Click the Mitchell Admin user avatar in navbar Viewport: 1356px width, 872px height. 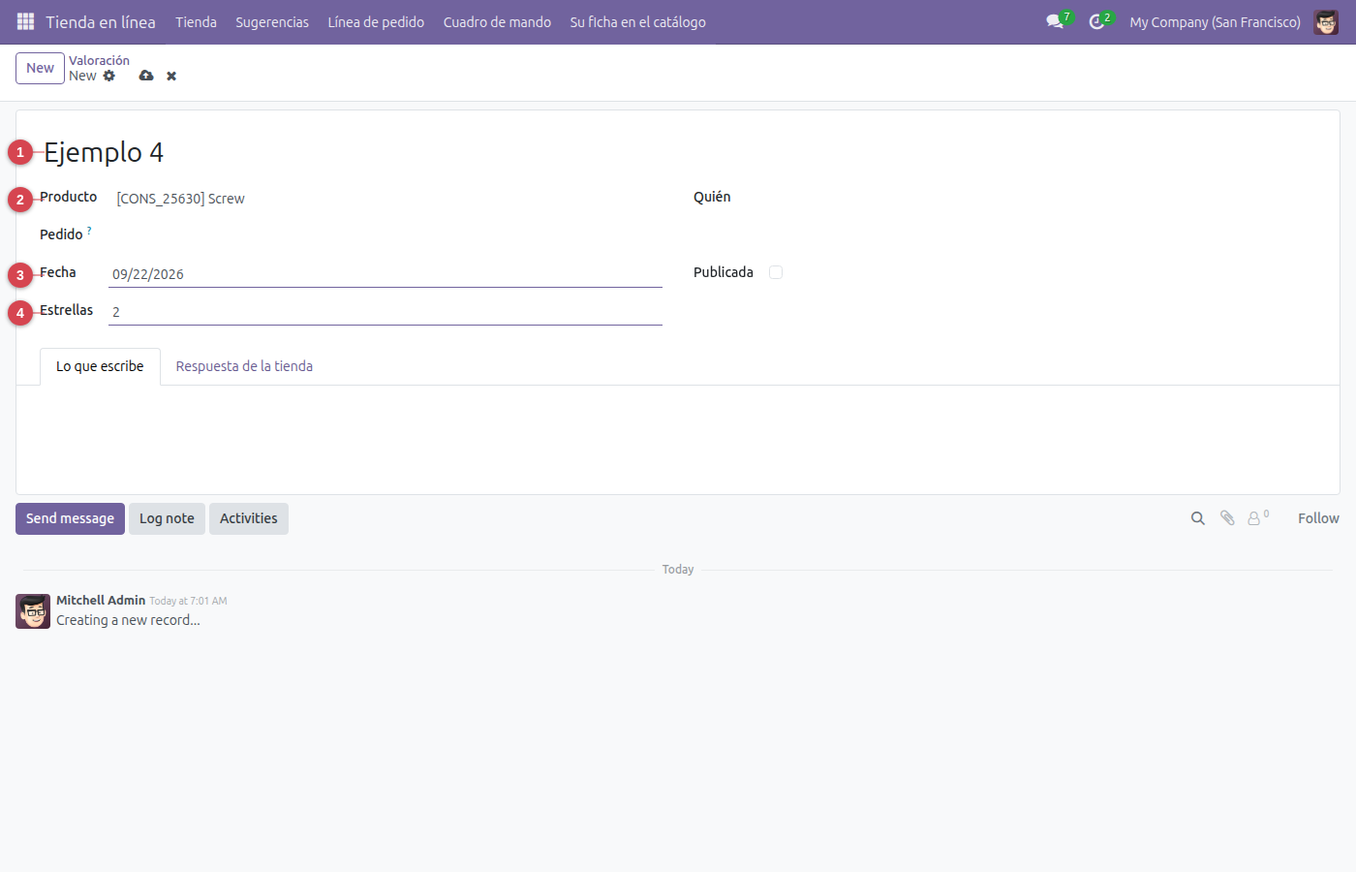click(1326, 21)
